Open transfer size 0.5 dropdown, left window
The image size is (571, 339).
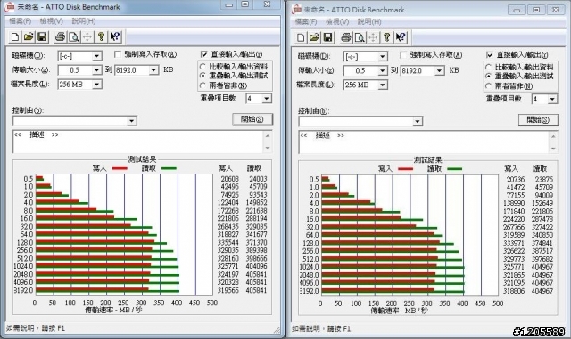(96, 69)
